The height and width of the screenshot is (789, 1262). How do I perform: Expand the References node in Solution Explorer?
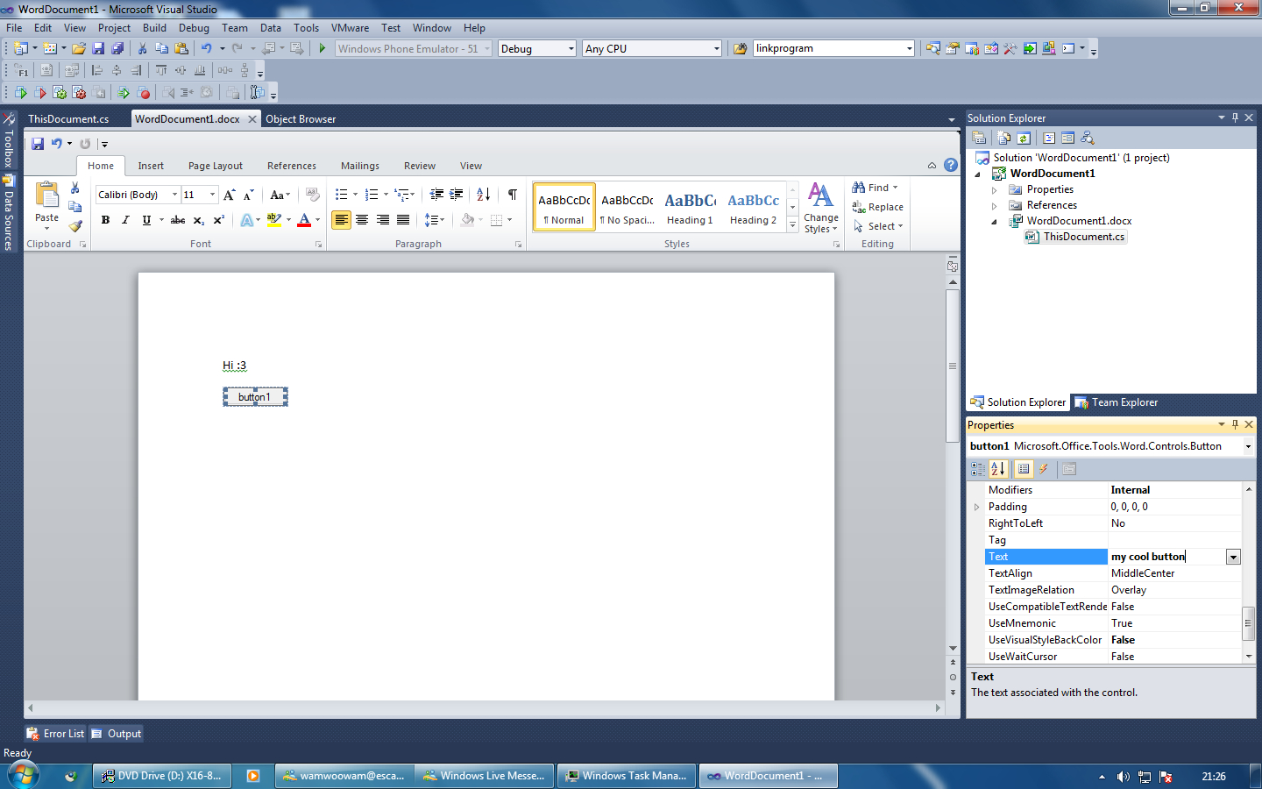(x=994, y=206)
